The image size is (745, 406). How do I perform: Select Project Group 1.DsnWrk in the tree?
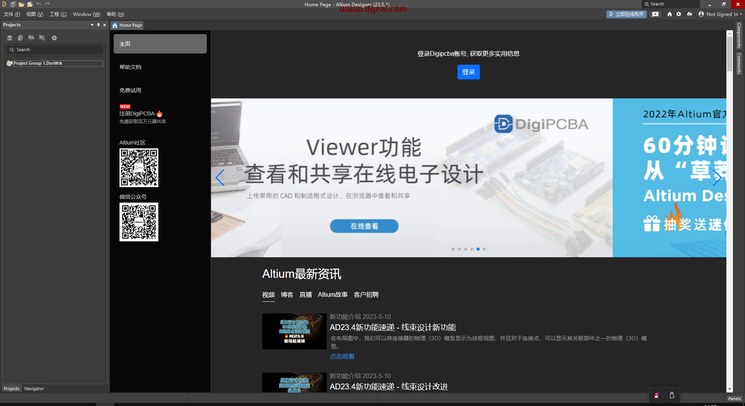click(38, 63)
